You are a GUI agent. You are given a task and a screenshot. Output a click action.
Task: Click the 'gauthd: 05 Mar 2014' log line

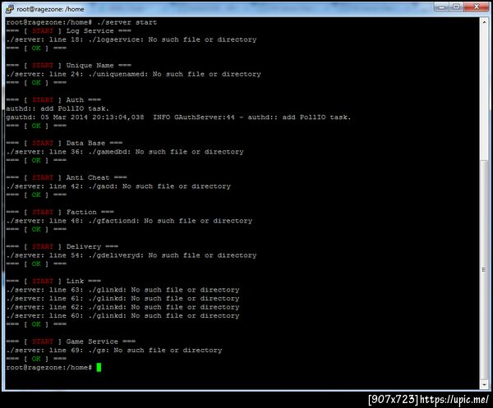point(178,117)
